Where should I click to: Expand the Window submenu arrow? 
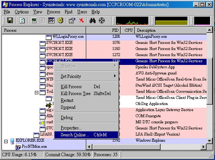115,66
